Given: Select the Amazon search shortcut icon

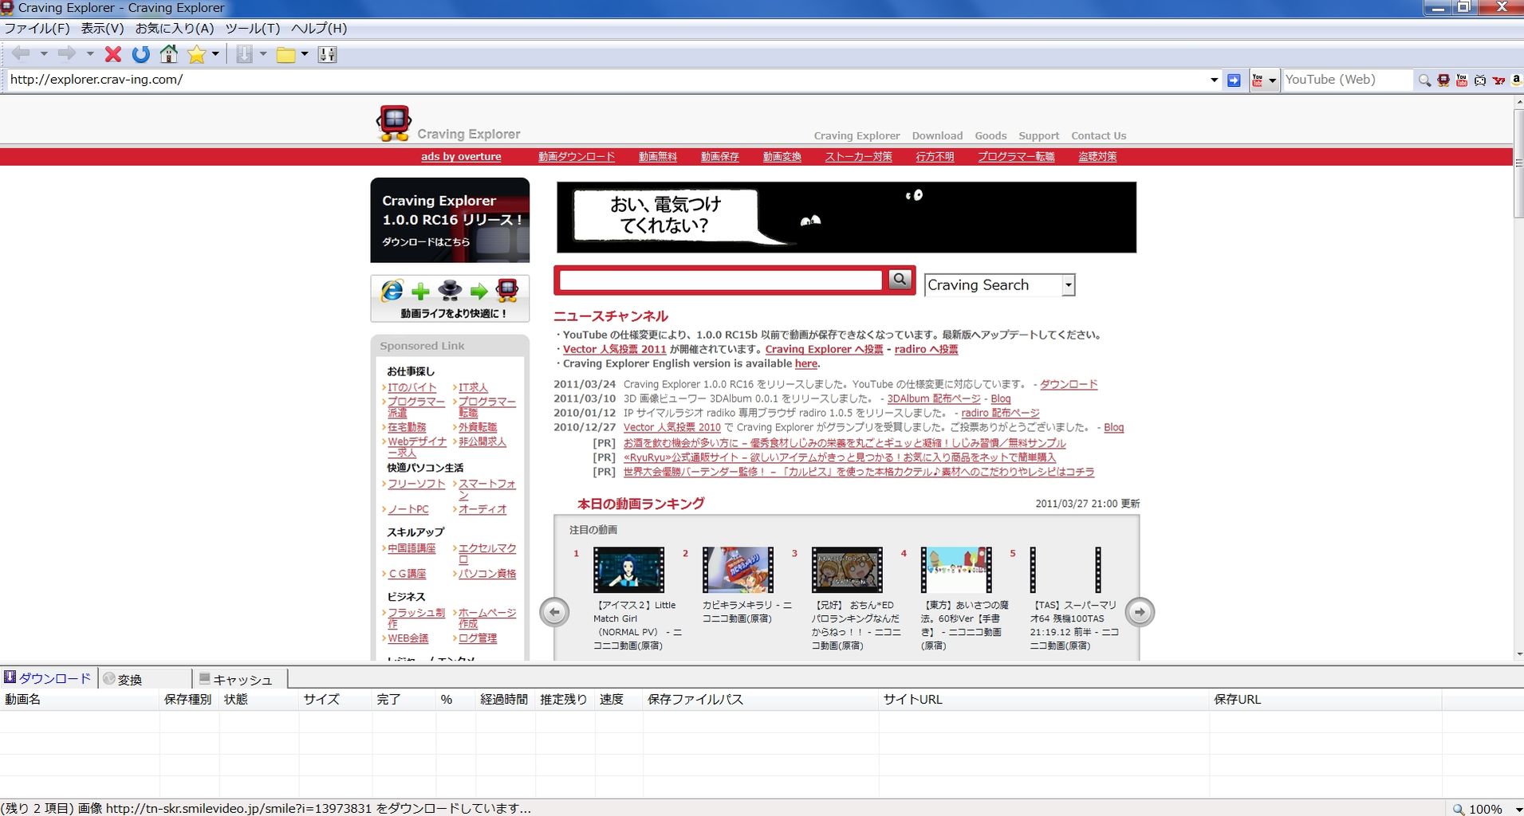Looking at the screenshot, I should point(1516,80).
